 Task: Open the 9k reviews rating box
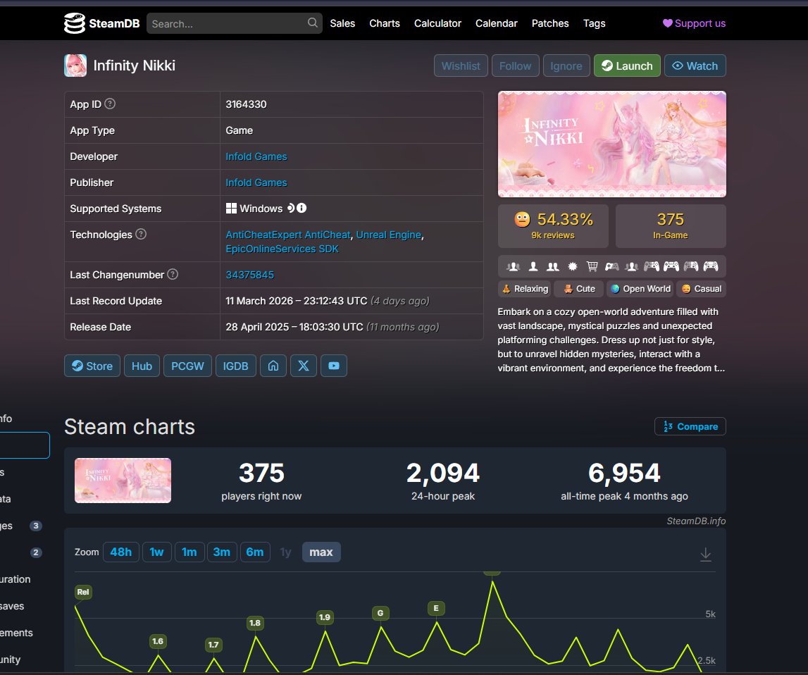(x=553, y=226)
